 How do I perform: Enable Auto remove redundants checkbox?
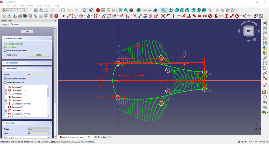click(x=6, y=51)
